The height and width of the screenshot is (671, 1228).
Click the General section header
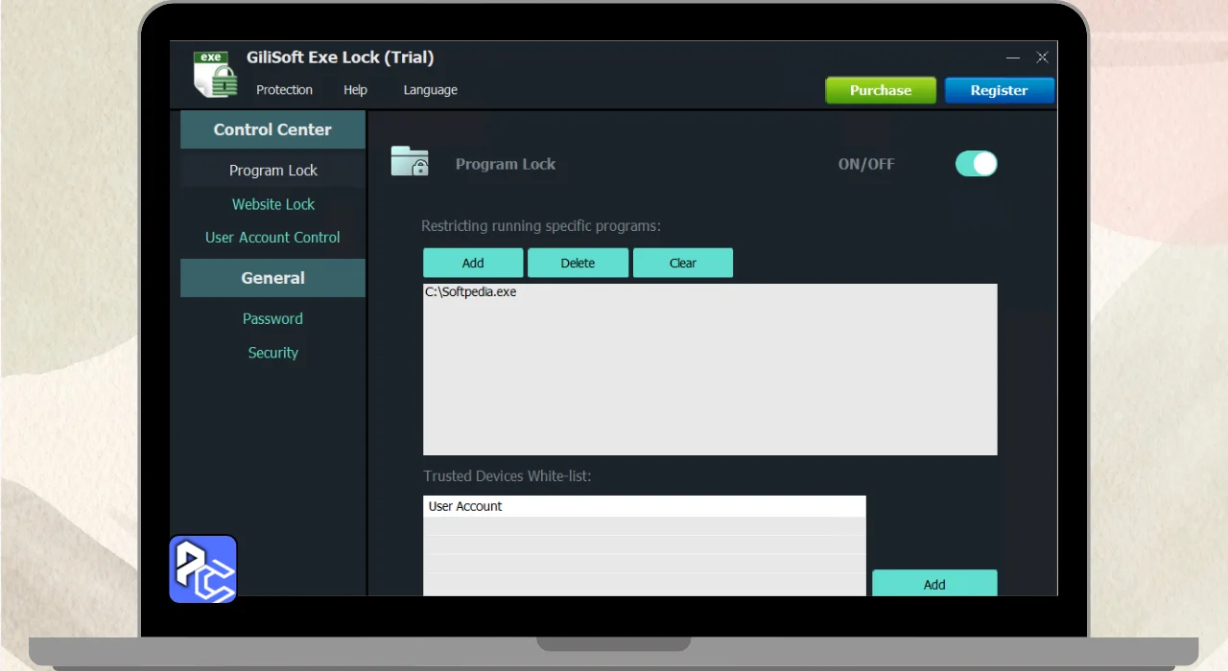(x=272, y=278)
